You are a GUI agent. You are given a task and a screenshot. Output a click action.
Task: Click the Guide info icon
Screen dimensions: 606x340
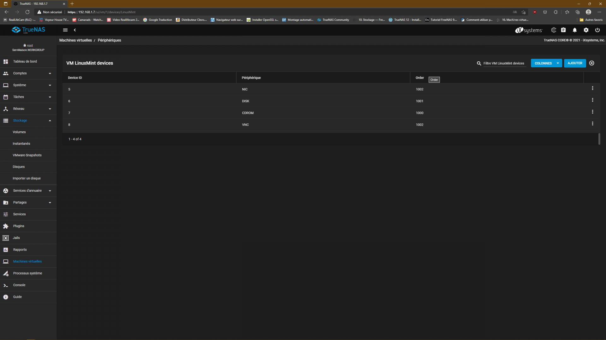(6, 297)
